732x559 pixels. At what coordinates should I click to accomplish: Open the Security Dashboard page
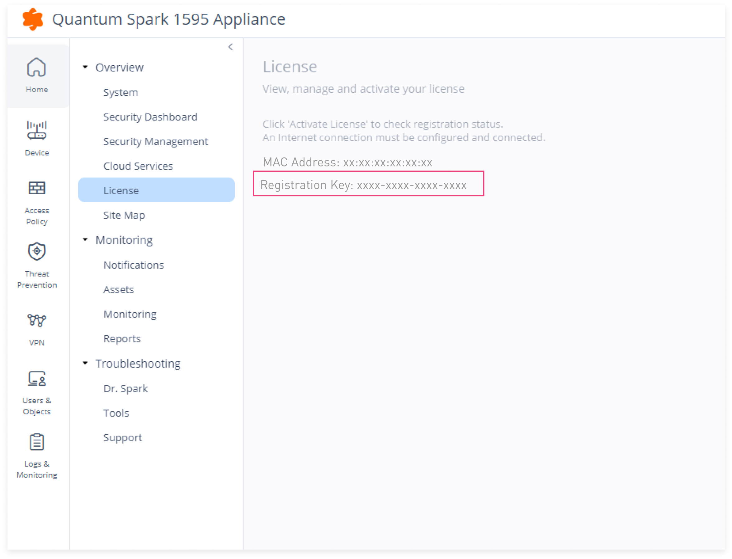[150, 117]
